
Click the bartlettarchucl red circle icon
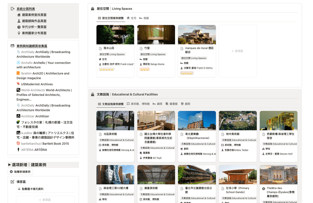pyautogui.click(x=18, y=143)
